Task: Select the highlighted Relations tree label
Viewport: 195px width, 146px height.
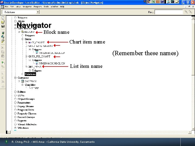Action: (30, 74)
